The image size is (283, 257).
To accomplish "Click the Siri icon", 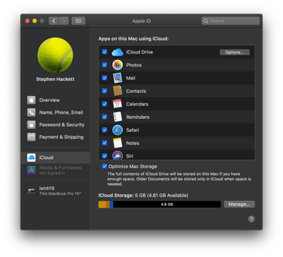I will click(117, 155).
